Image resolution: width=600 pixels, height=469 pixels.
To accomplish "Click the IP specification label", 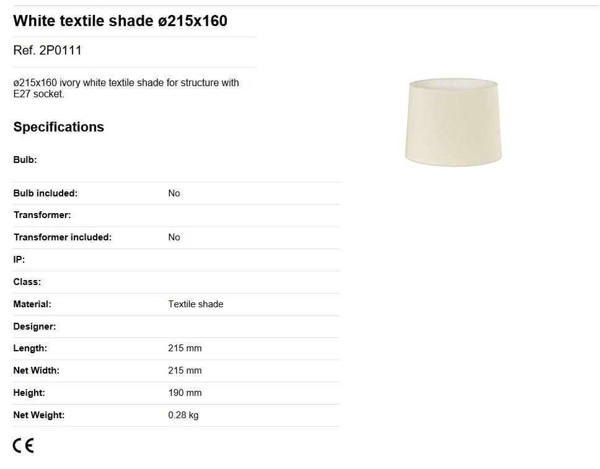I will [x=19, y=260].
